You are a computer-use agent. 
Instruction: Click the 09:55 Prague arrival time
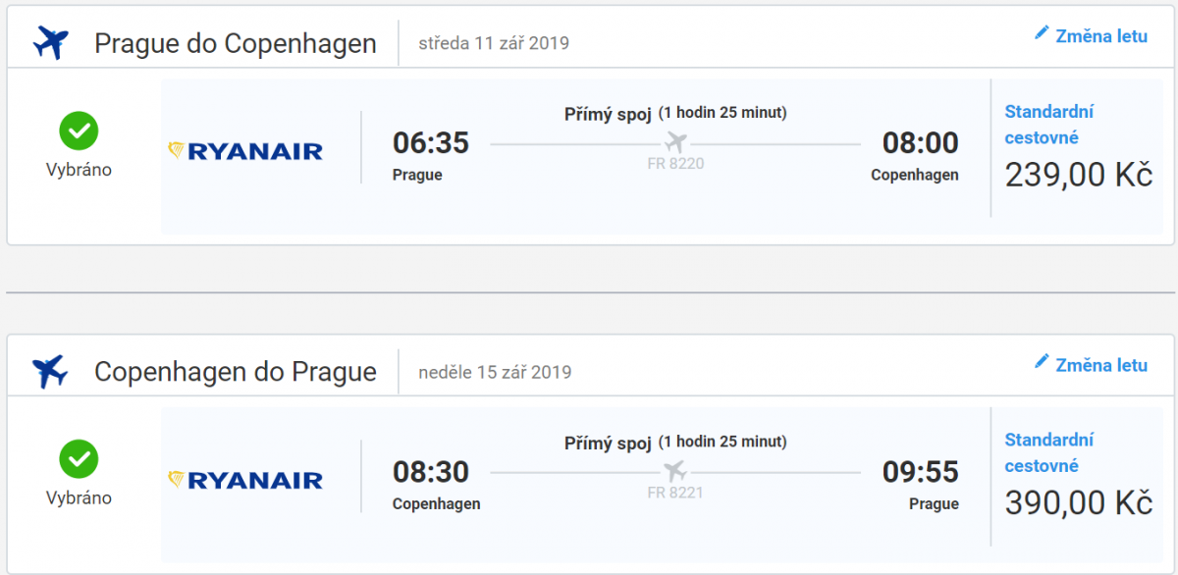(x=920, y=472)
